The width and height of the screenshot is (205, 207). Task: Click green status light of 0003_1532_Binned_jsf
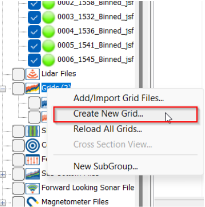click(x=48, y=17)
